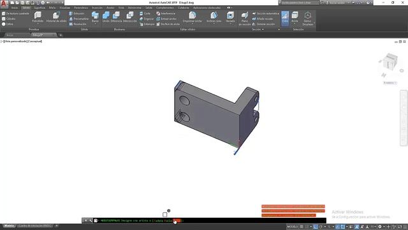Screen dimensions: 408x230
Task: Toggle Sección automática
Action: click(x=266, y=13)
